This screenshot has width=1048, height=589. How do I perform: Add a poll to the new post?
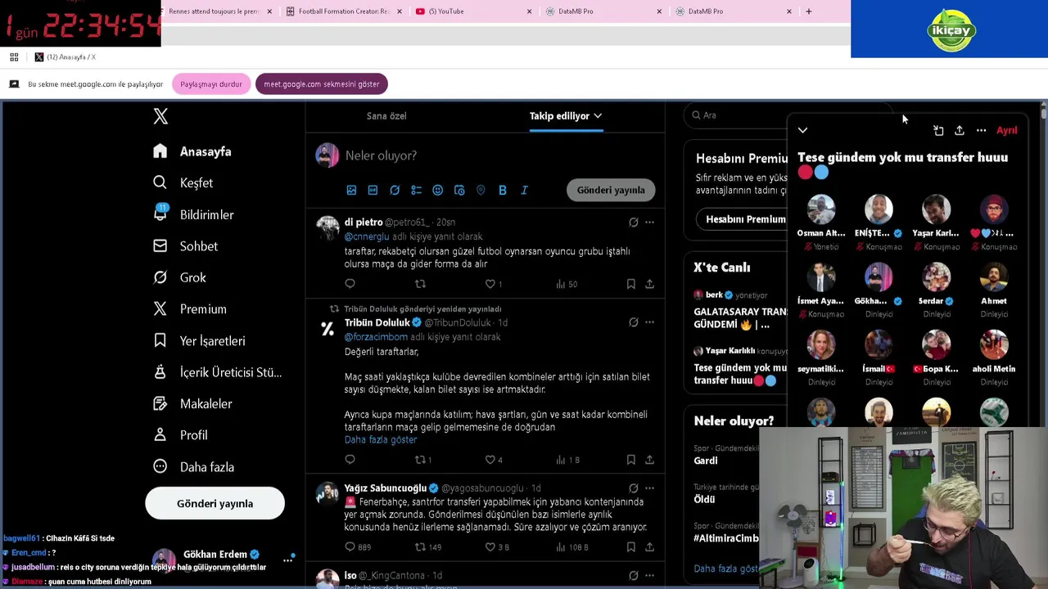(416, 190)
